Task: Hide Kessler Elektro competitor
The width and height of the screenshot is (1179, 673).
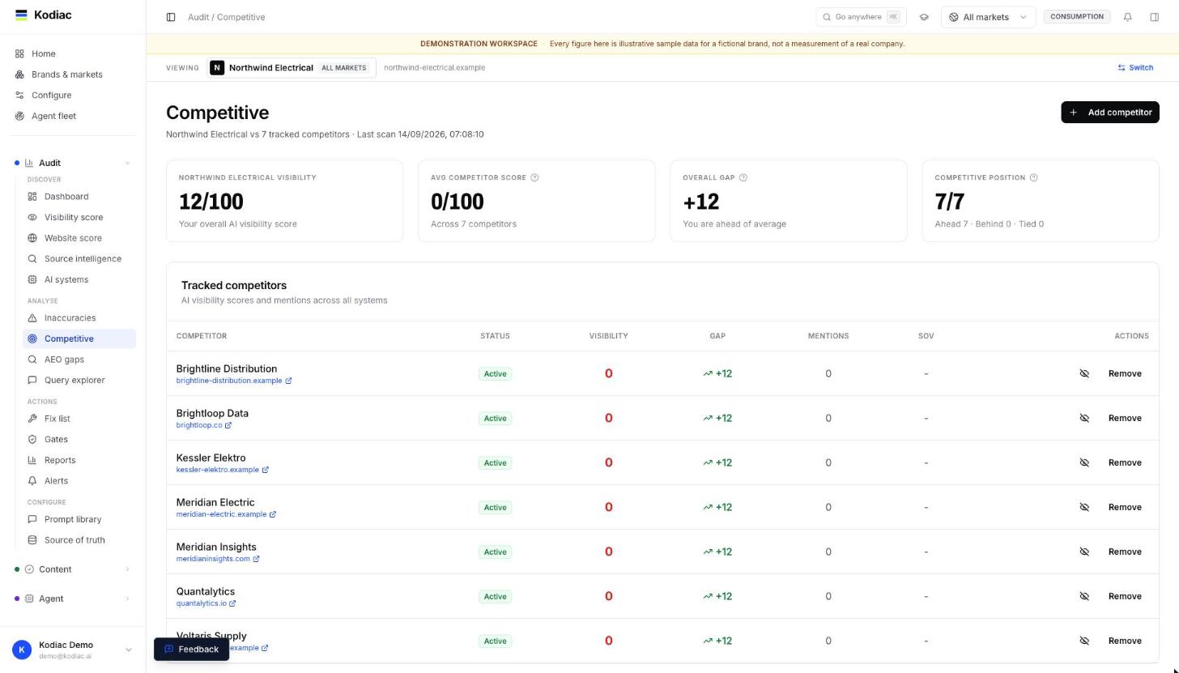Action: click(1084, 462)
